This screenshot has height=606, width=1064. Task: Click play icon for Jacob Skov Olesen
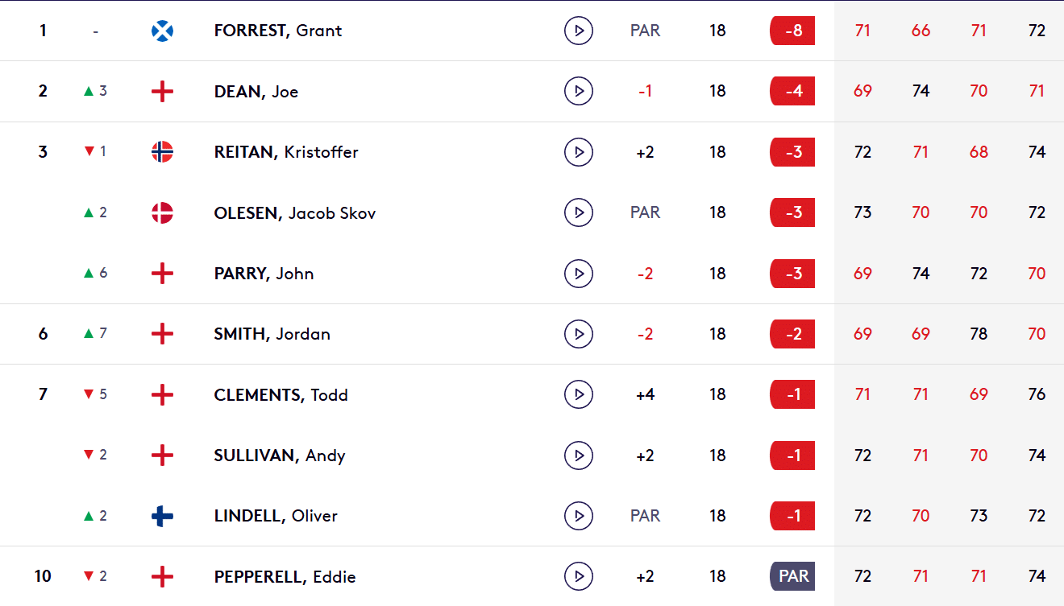coord(579,212)
